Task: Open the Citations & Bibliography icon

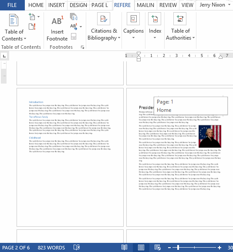Action: (104, 19)
